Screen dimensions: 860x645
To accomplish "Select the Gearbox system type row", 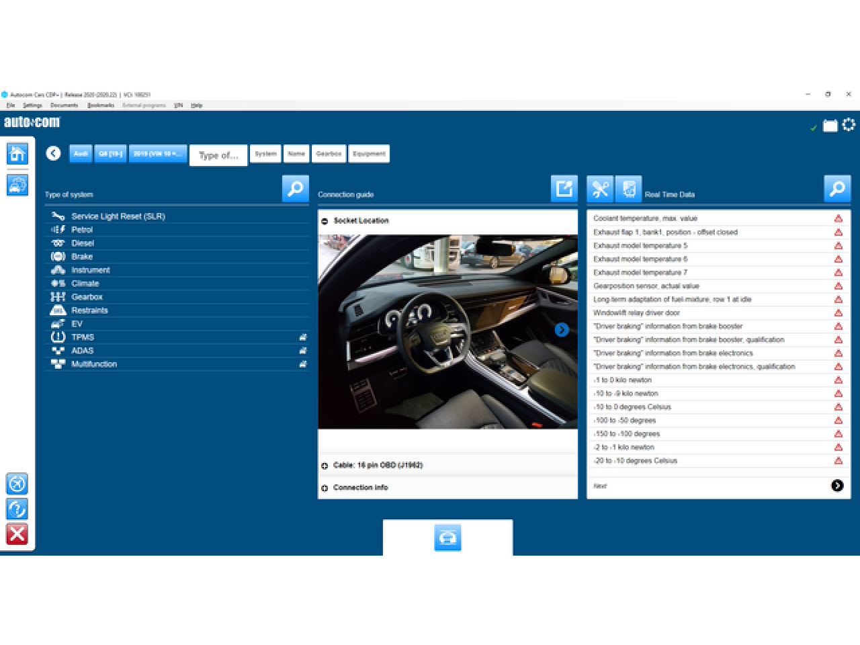I will coord(177,297).
